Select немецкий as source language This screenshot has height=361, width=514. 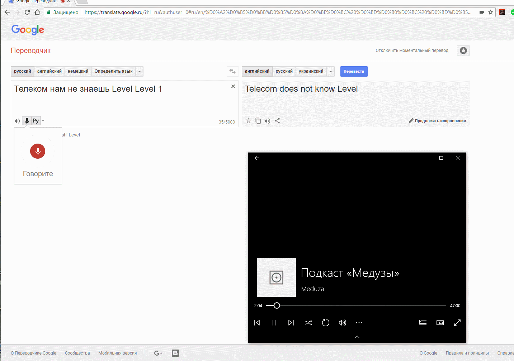pos(78,71)
